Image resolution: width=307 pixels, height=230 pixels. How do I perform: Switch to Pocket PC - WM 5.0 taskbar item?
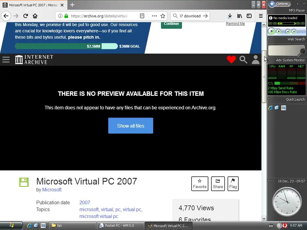(121, 226)
